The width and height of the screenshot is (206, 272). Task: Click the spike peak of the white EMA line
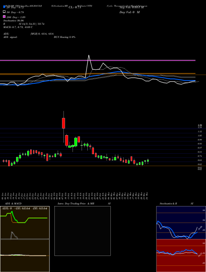(x=89, y=55)
